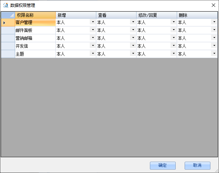Screen dimensions: 219x173
Task: Open 查看 dropdown for 邮件面板 row
Action: (133, 30)
